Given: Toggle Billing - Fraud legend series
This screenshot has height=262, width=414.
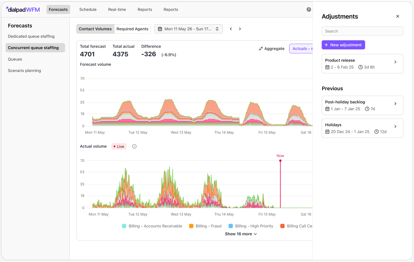Looking at the screenshot, I should [205, 226].
